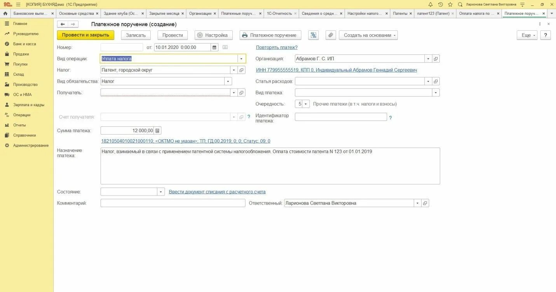Viewport: 556px width, 292px height.
Task: Show help for Счет получателя question mark
Action: pos(249,117)
